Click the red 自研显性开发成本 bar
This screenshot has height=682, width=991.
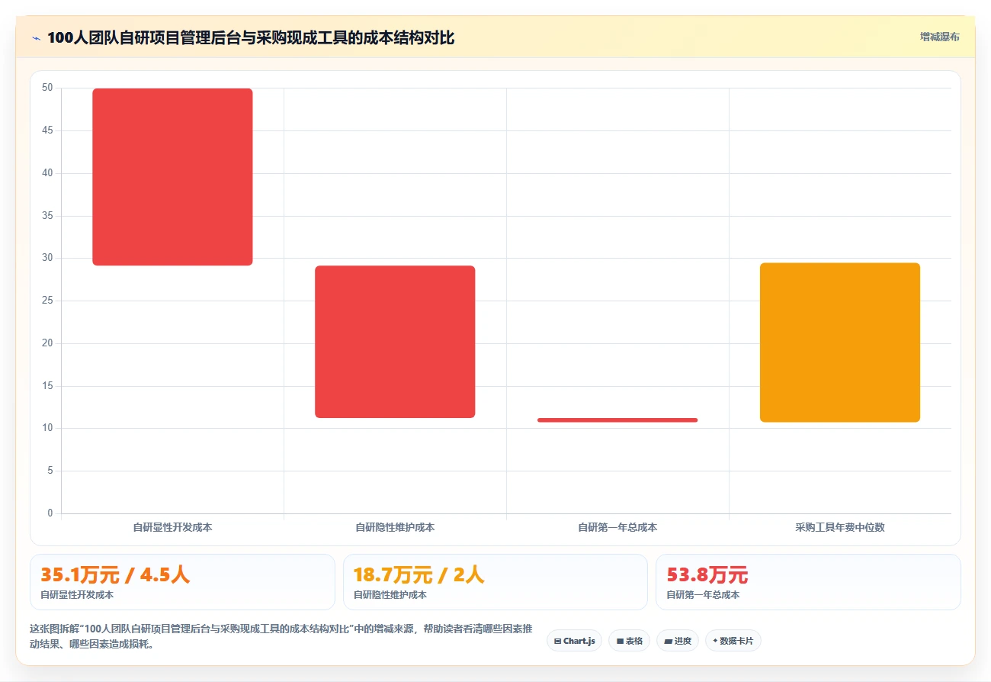click(x=172, y=177)
